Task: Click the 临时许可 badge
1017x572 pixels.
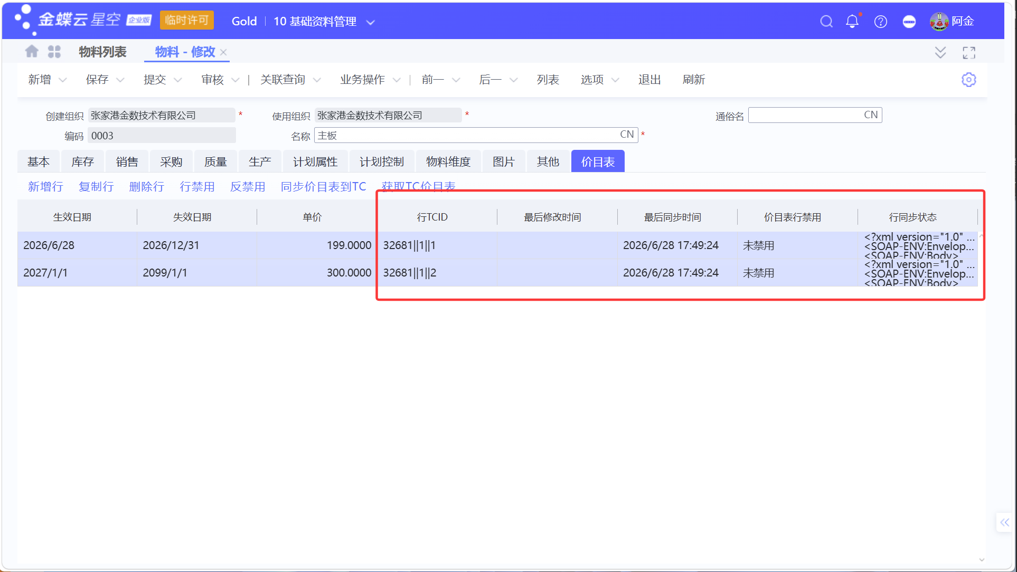Action: (x=187, y=20)
